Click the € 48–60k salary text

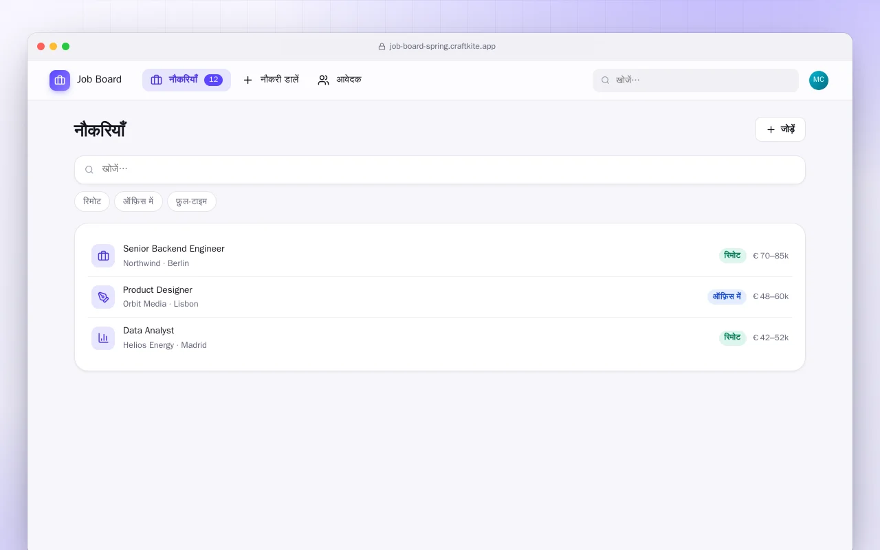click(x=771, y=297)
